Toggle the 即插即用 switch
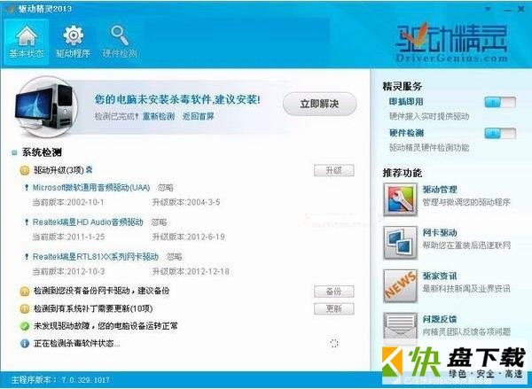This screenshot has height=389, width=532. (x=500, y=102)
